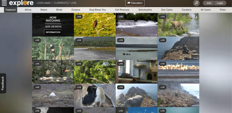Click the Information button

[x=53, y=32]
